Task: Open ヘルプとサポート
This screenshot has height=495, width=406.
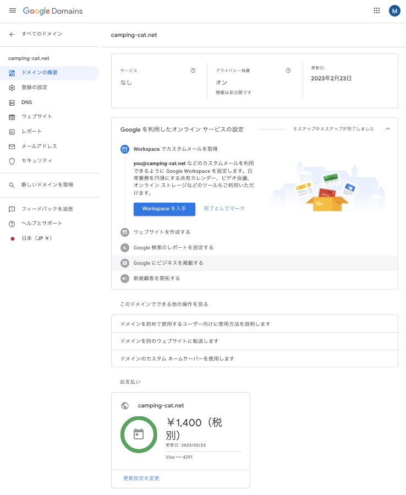Action: pyautogui.click(x=42, y=223)
